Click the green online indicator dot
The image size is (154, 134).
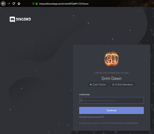pyautogui.click(x=91, y=85)
